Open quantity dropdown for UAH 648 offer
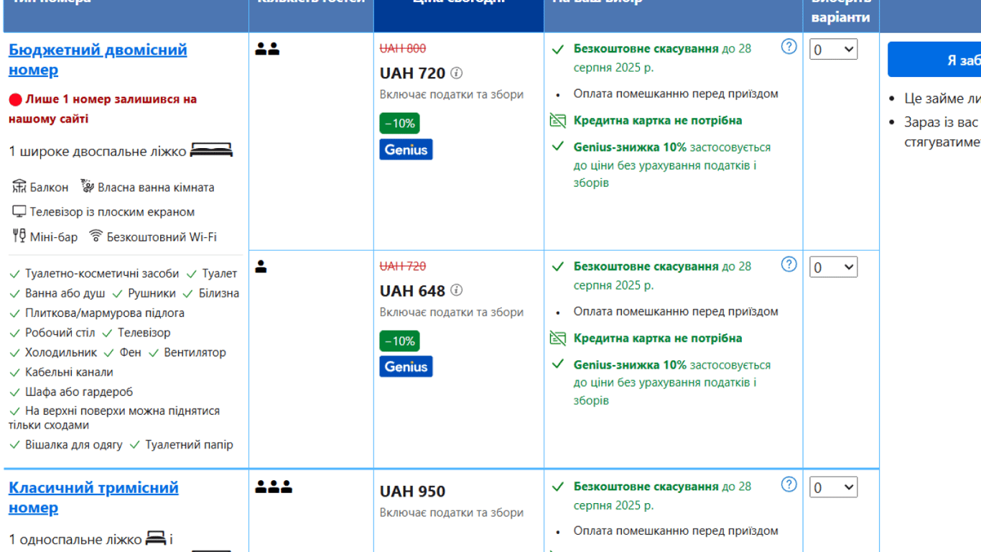Viewport: 981px width, 552px height. [x=833, y=267]
